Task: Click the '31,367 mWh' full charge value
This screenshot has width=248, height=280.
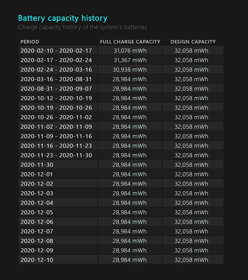Action: (x=130, y=60)
